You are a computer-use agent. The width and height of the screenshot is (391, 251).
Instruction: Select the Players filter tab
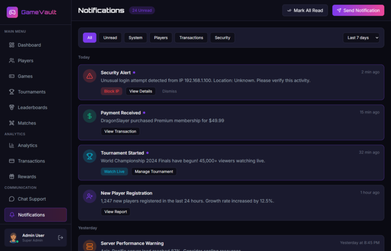point(160,38)
